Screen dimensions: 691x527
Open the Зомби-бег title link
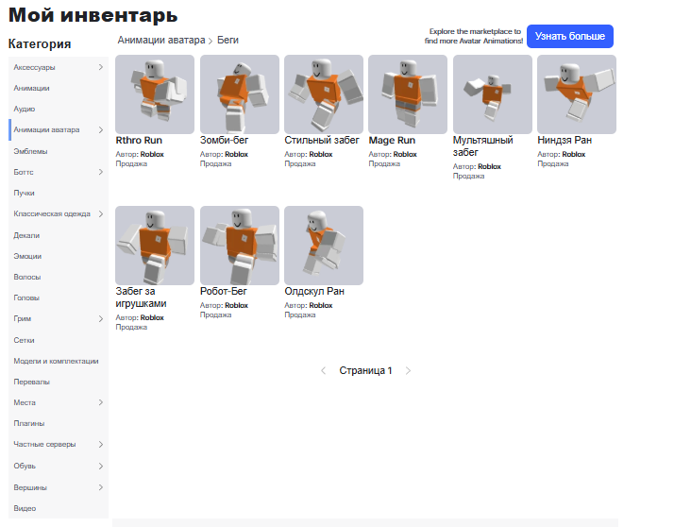224,140
